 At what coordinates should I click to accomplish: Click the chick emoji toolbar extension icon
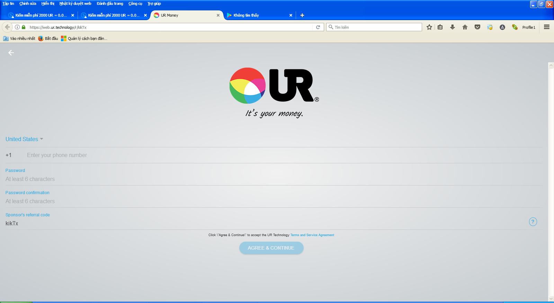click(x=490, y=27)
